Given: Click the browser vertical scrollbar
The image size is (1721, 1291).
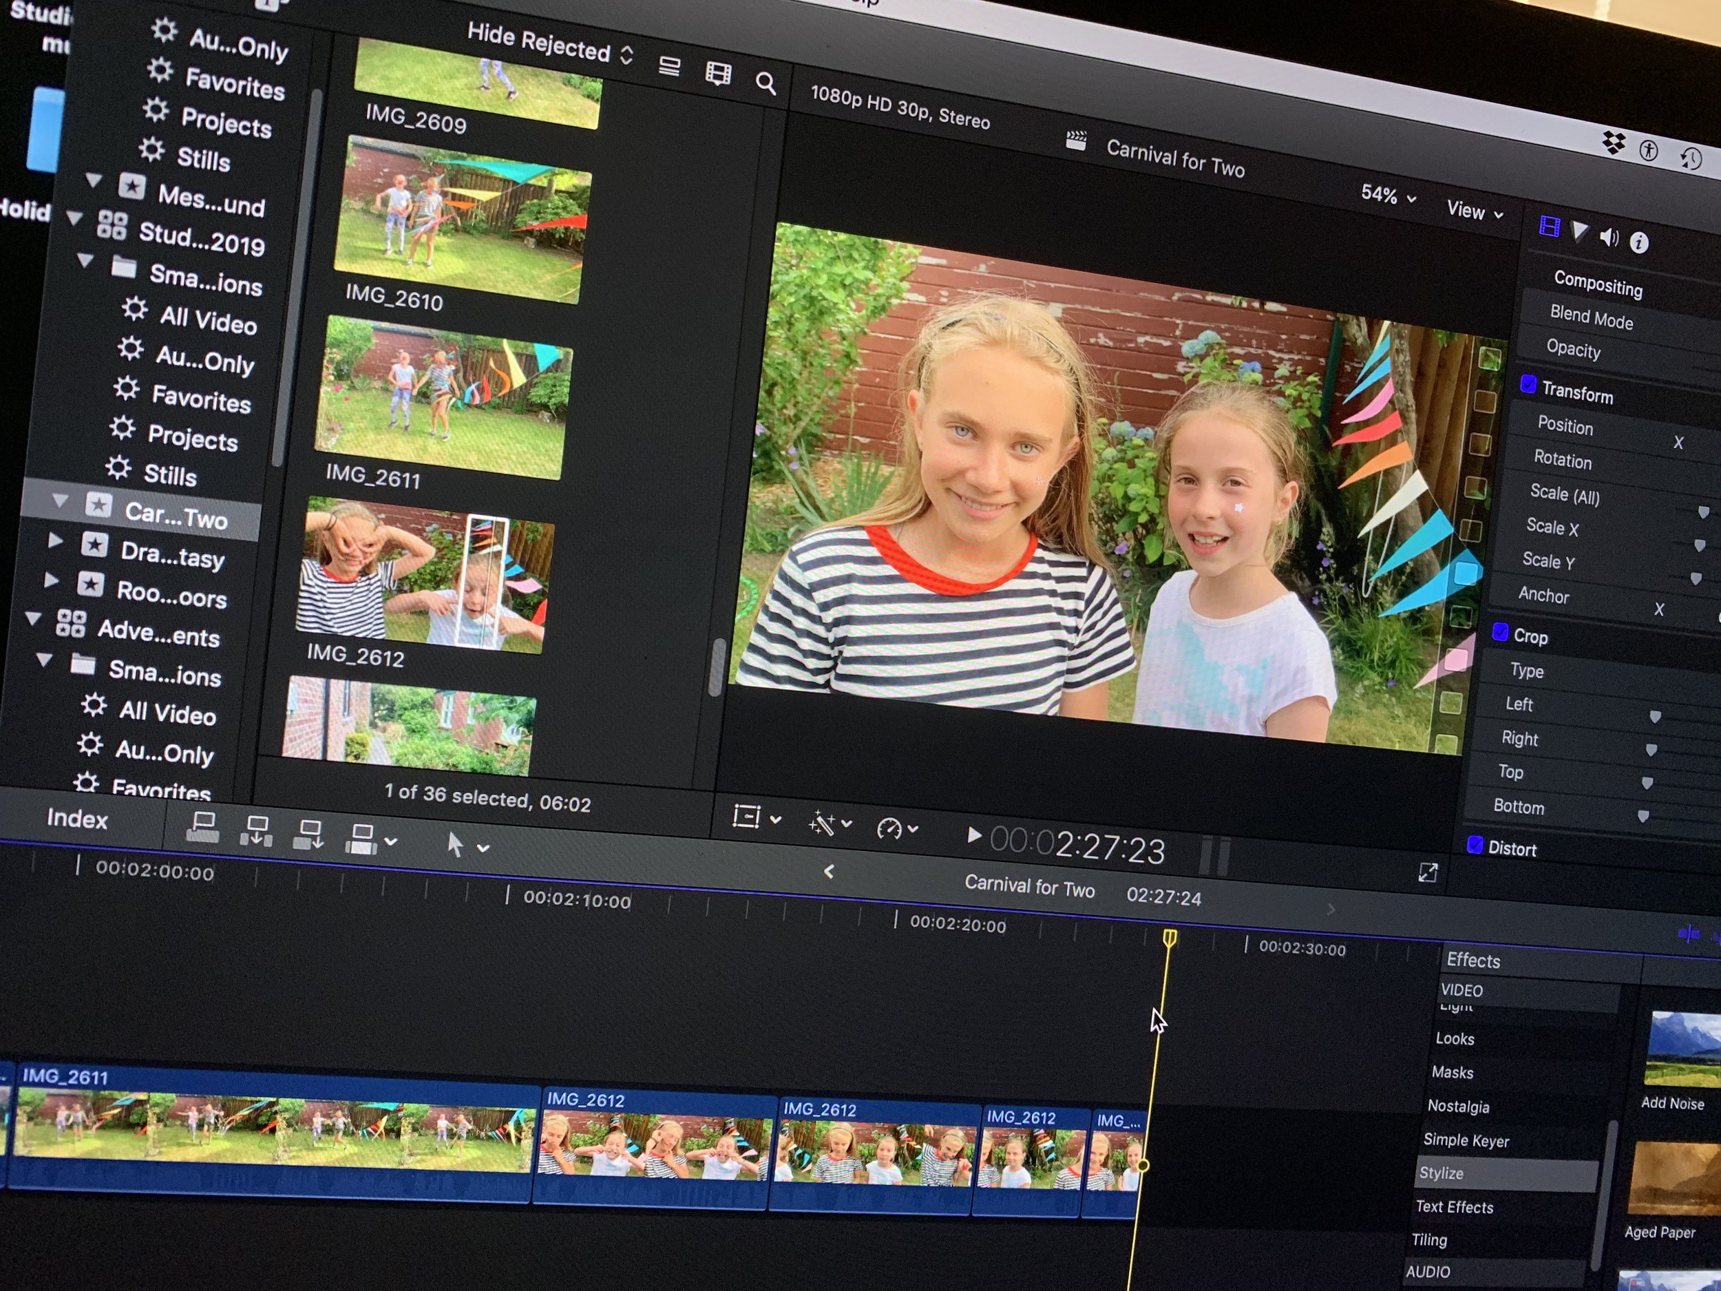Looking at the screenshot, I should tap(717, 667).
